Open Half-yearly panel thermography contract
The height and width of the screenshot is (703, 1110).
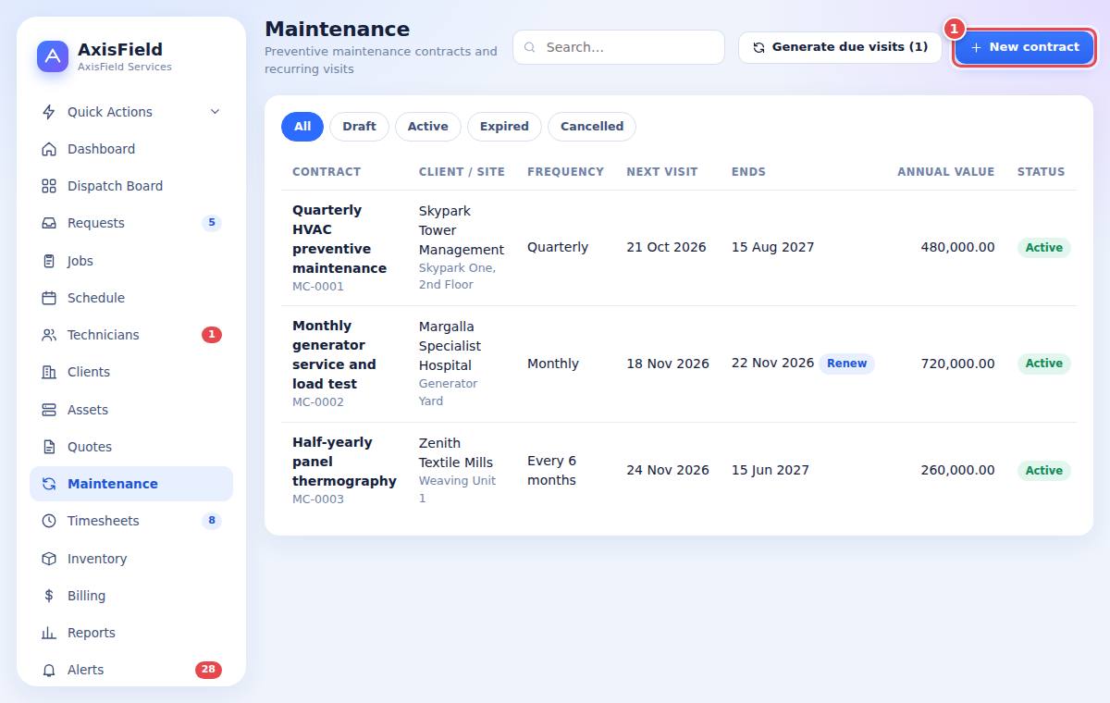pyautogui.click(x=344, y=462)
